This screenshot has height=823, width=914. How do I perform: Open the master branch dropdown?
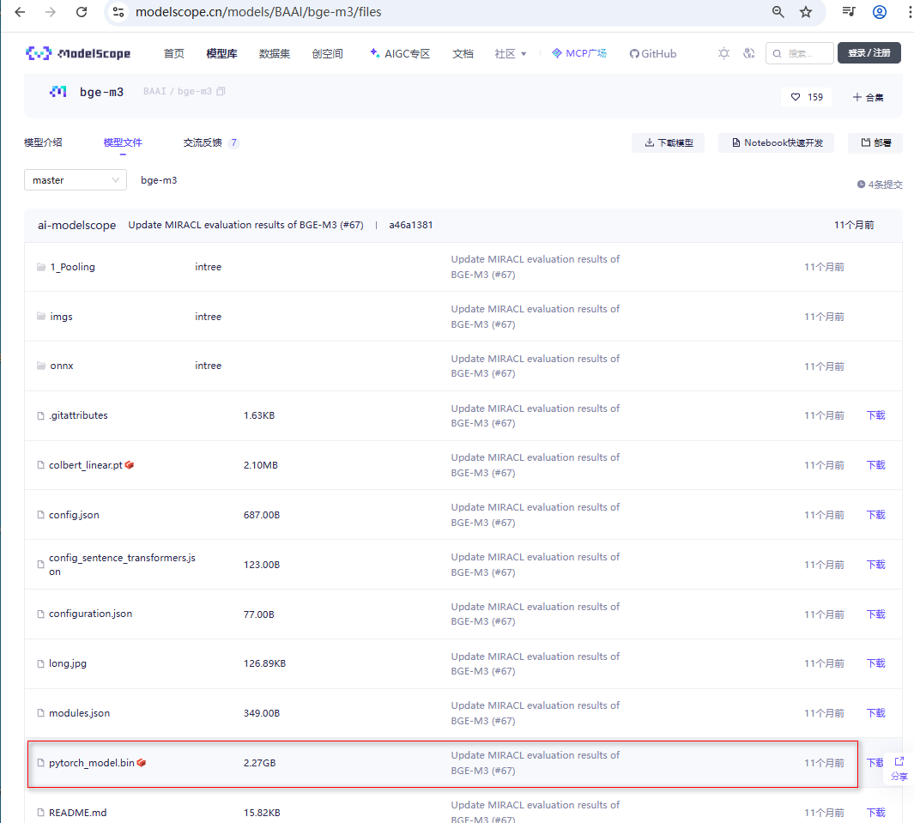click(76, 180)
